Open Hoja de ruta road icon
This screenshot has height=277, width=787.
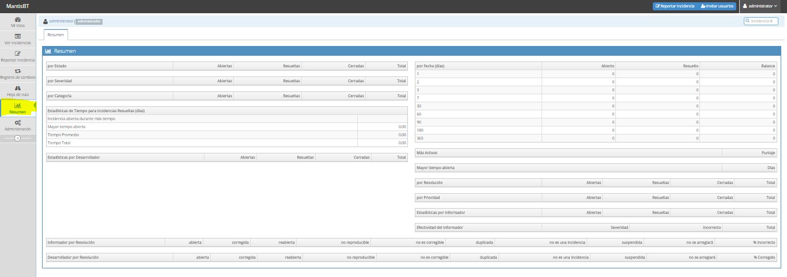coord(18,89)
